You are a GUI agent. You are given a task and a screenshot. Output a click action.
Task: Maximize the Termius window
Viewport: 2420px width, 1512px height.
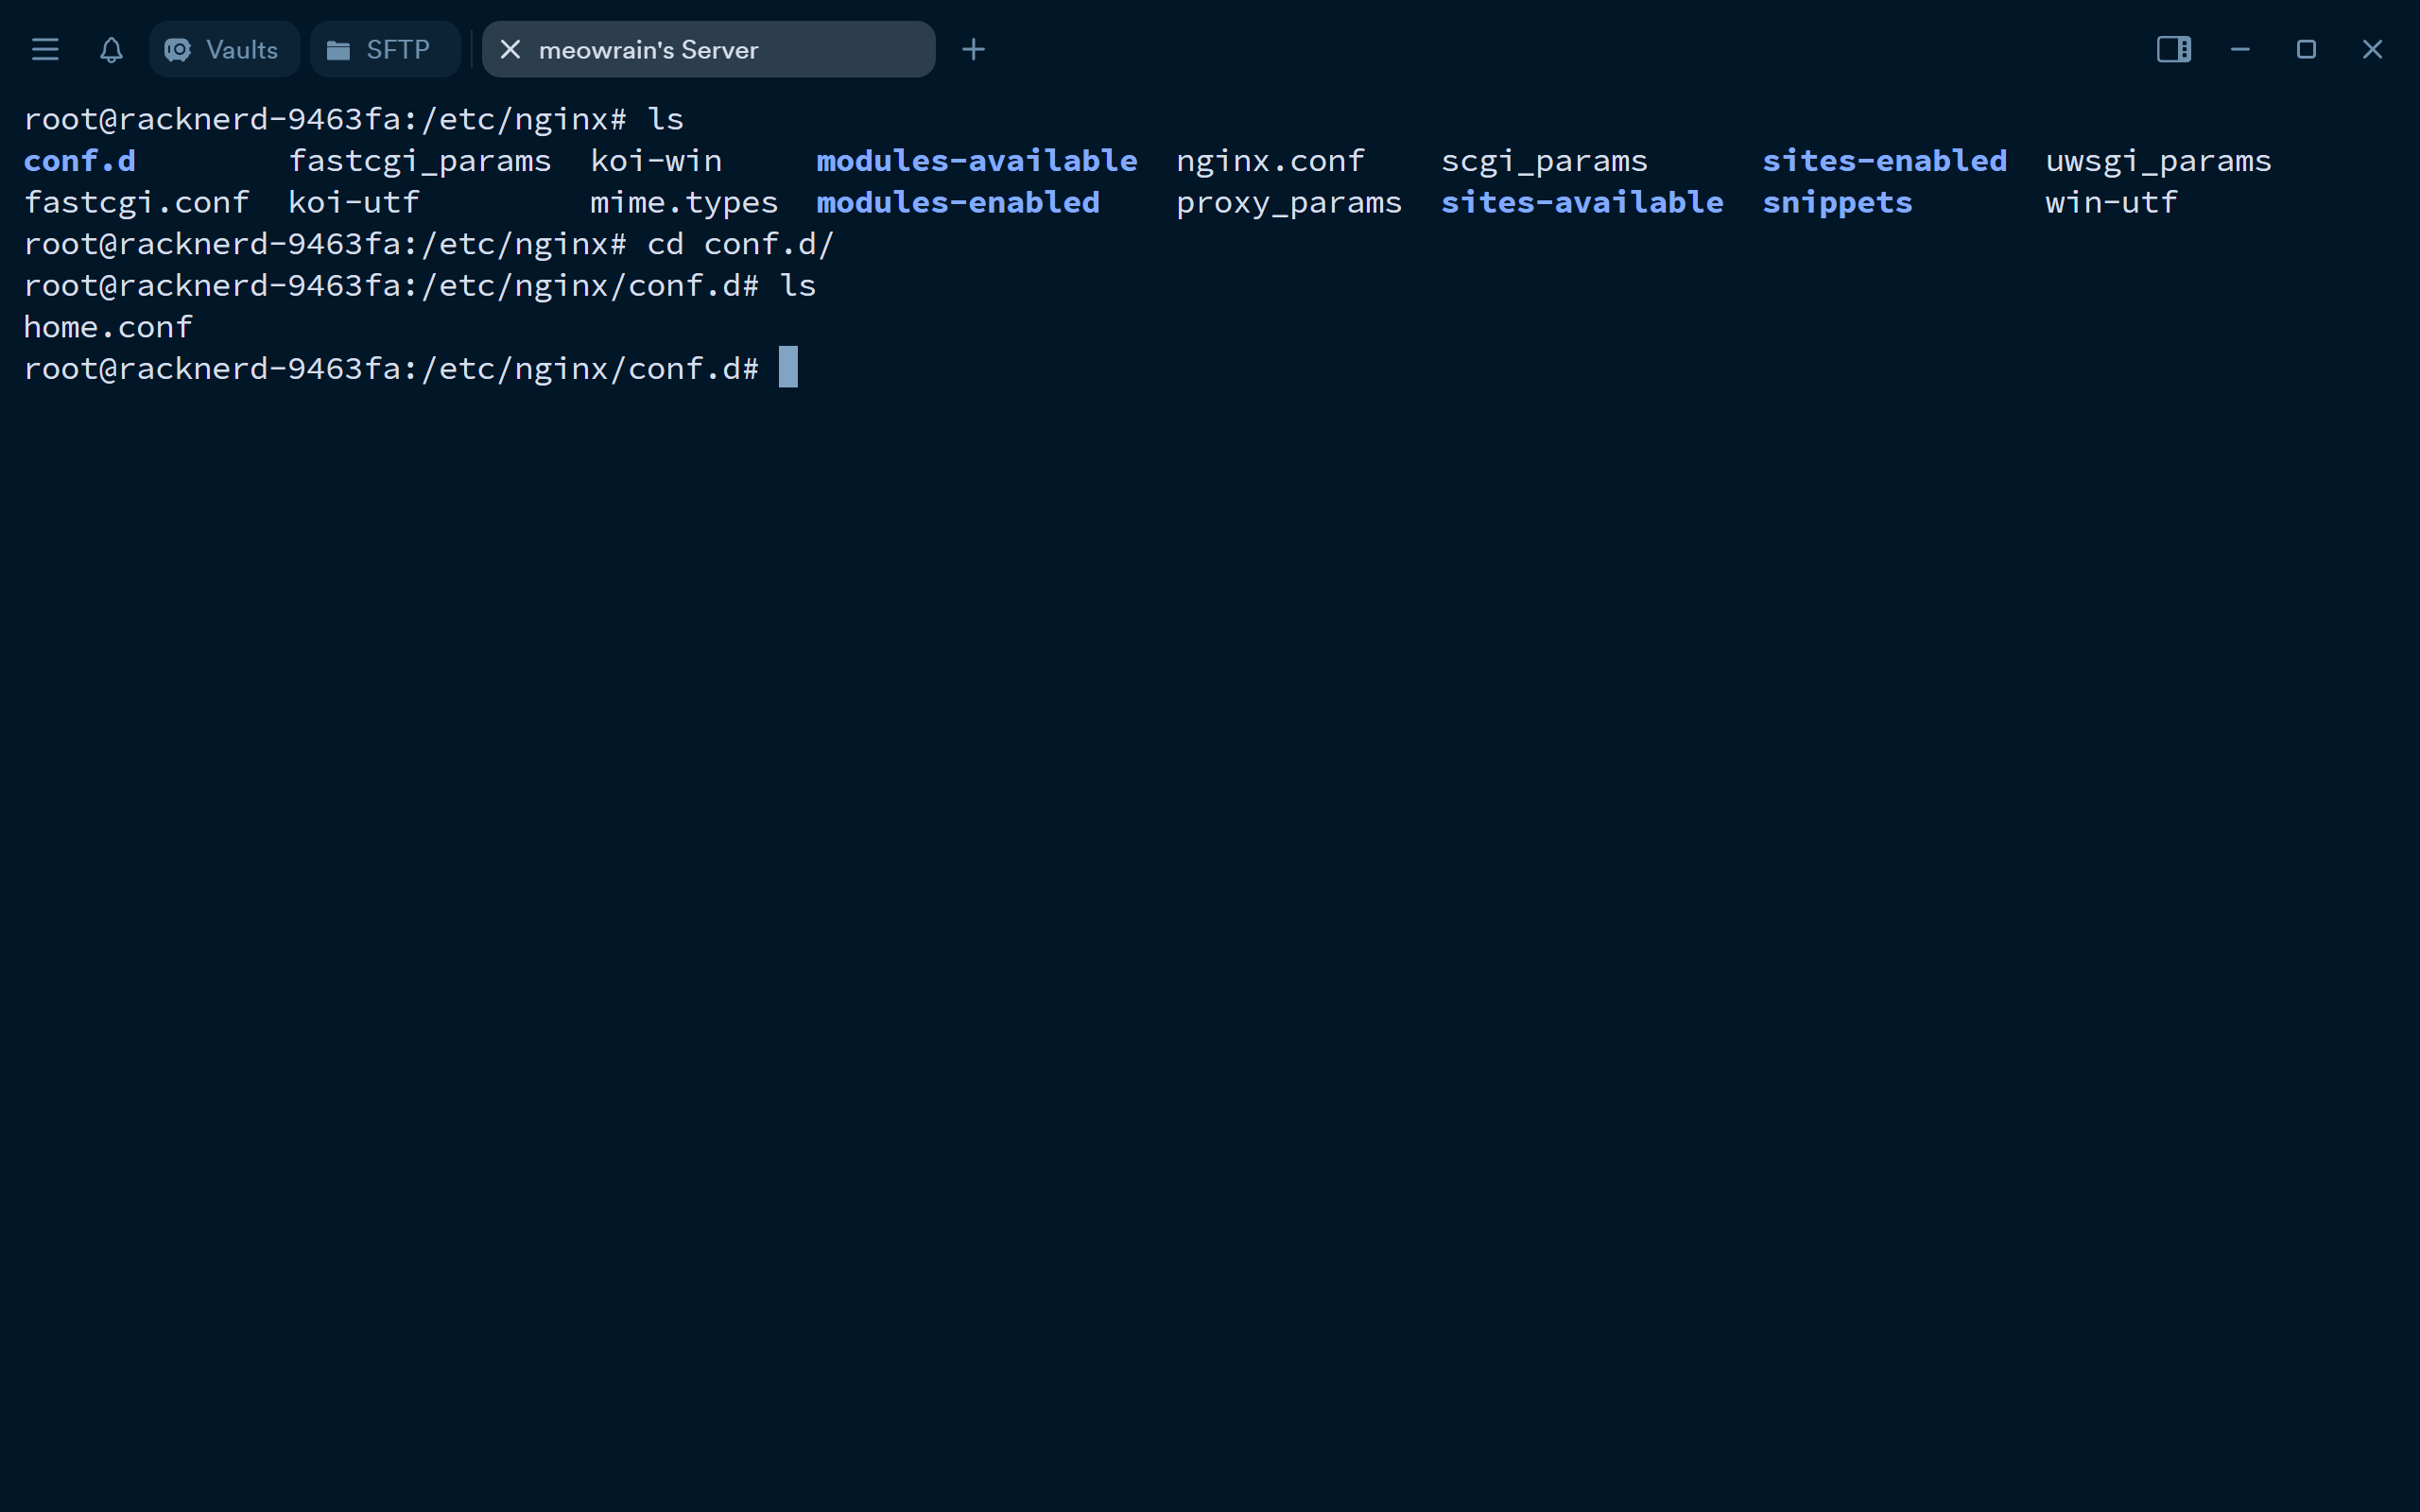pyautogui.click(x=2306, y=49)
